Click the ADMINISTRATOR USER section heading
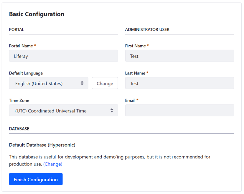The width and height of the screenshot is (244, 194). pos(147,29)
